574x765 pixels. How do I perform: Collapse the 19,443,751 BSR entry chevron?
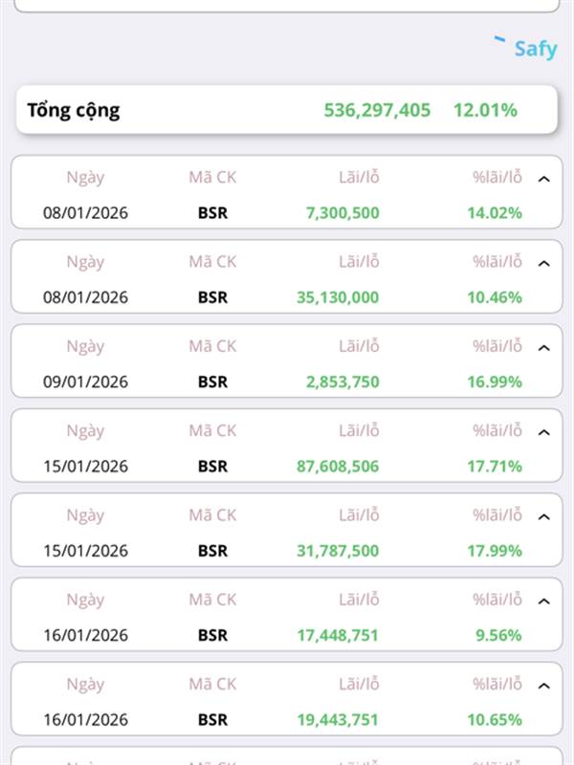pos(543,686)
